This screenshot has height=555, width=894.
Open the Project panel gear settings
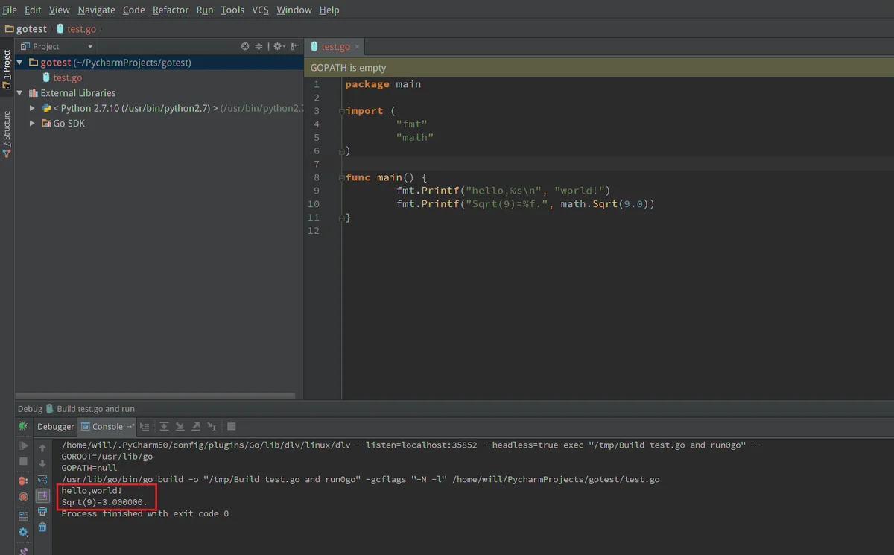(x=279, y=46)
